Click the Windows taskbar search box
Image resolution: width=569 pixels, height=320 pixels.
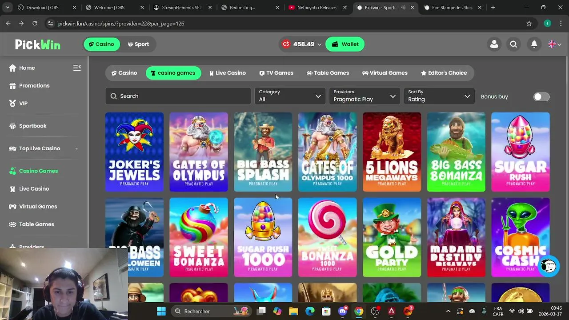pos(212,311)
